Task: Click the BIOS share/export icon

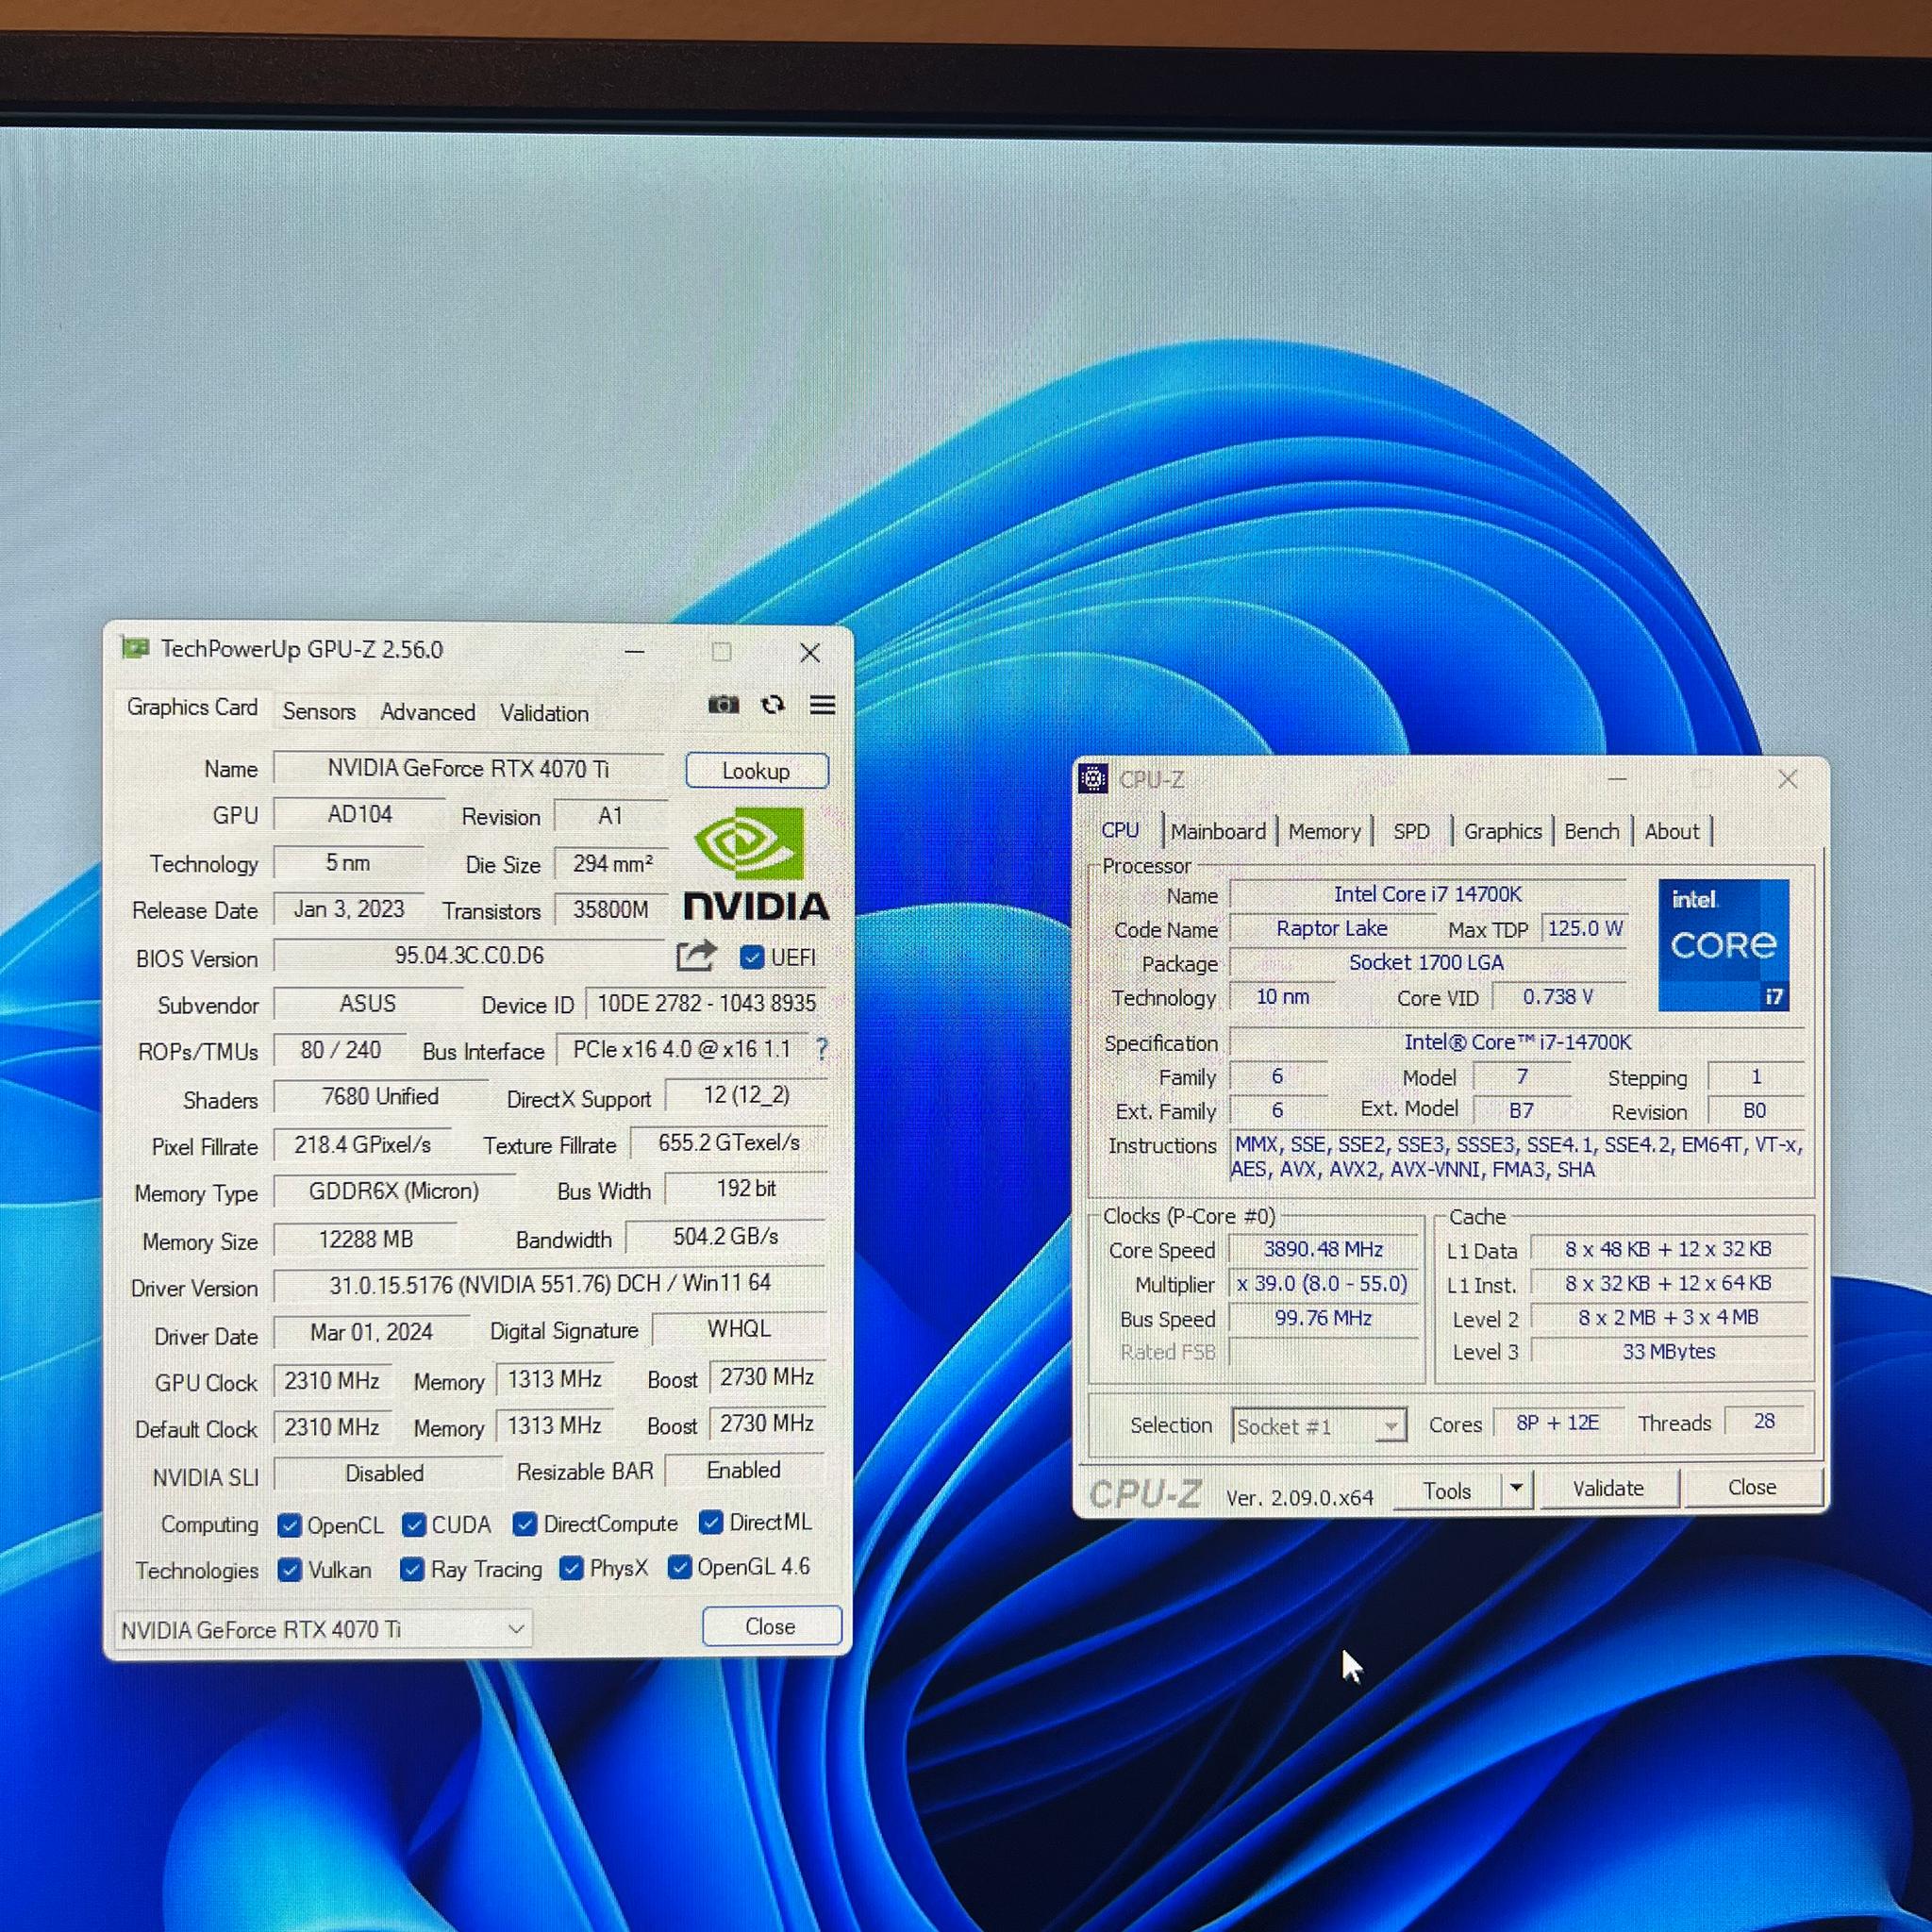Action: coord(696,956)
